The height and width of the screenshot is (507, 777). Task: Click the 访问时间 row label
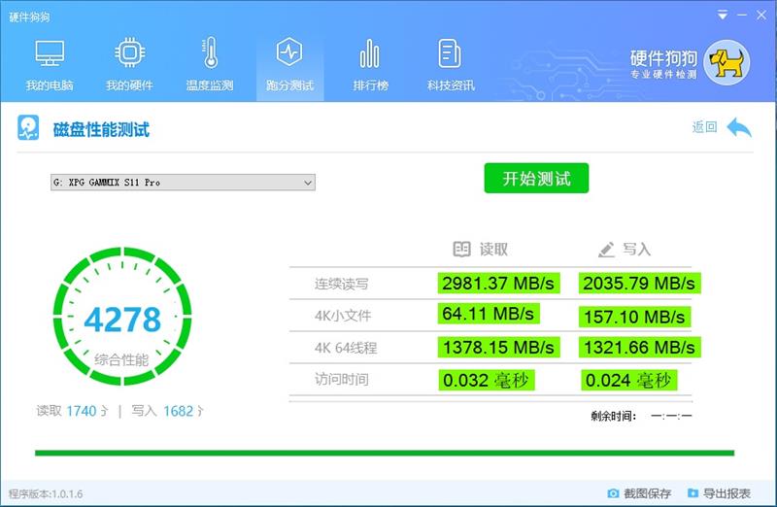(x=342, y=379)
